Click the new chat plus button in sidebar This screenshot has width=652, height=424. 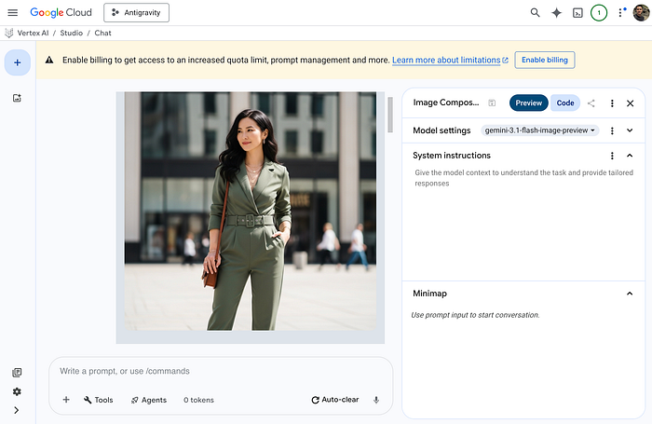[18, 62]
